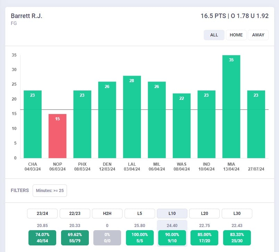This screenshot has height=252, width=279.
Task: Switch to HOME games filter
Action: 236,35
